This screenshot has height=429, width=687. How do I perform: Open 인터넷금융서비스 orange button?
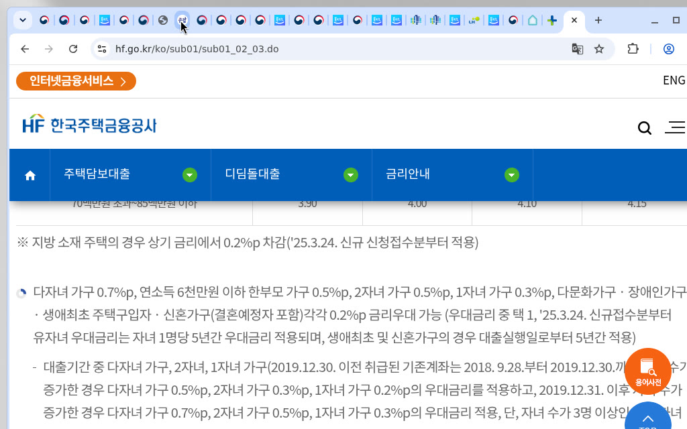click(76, 81)
